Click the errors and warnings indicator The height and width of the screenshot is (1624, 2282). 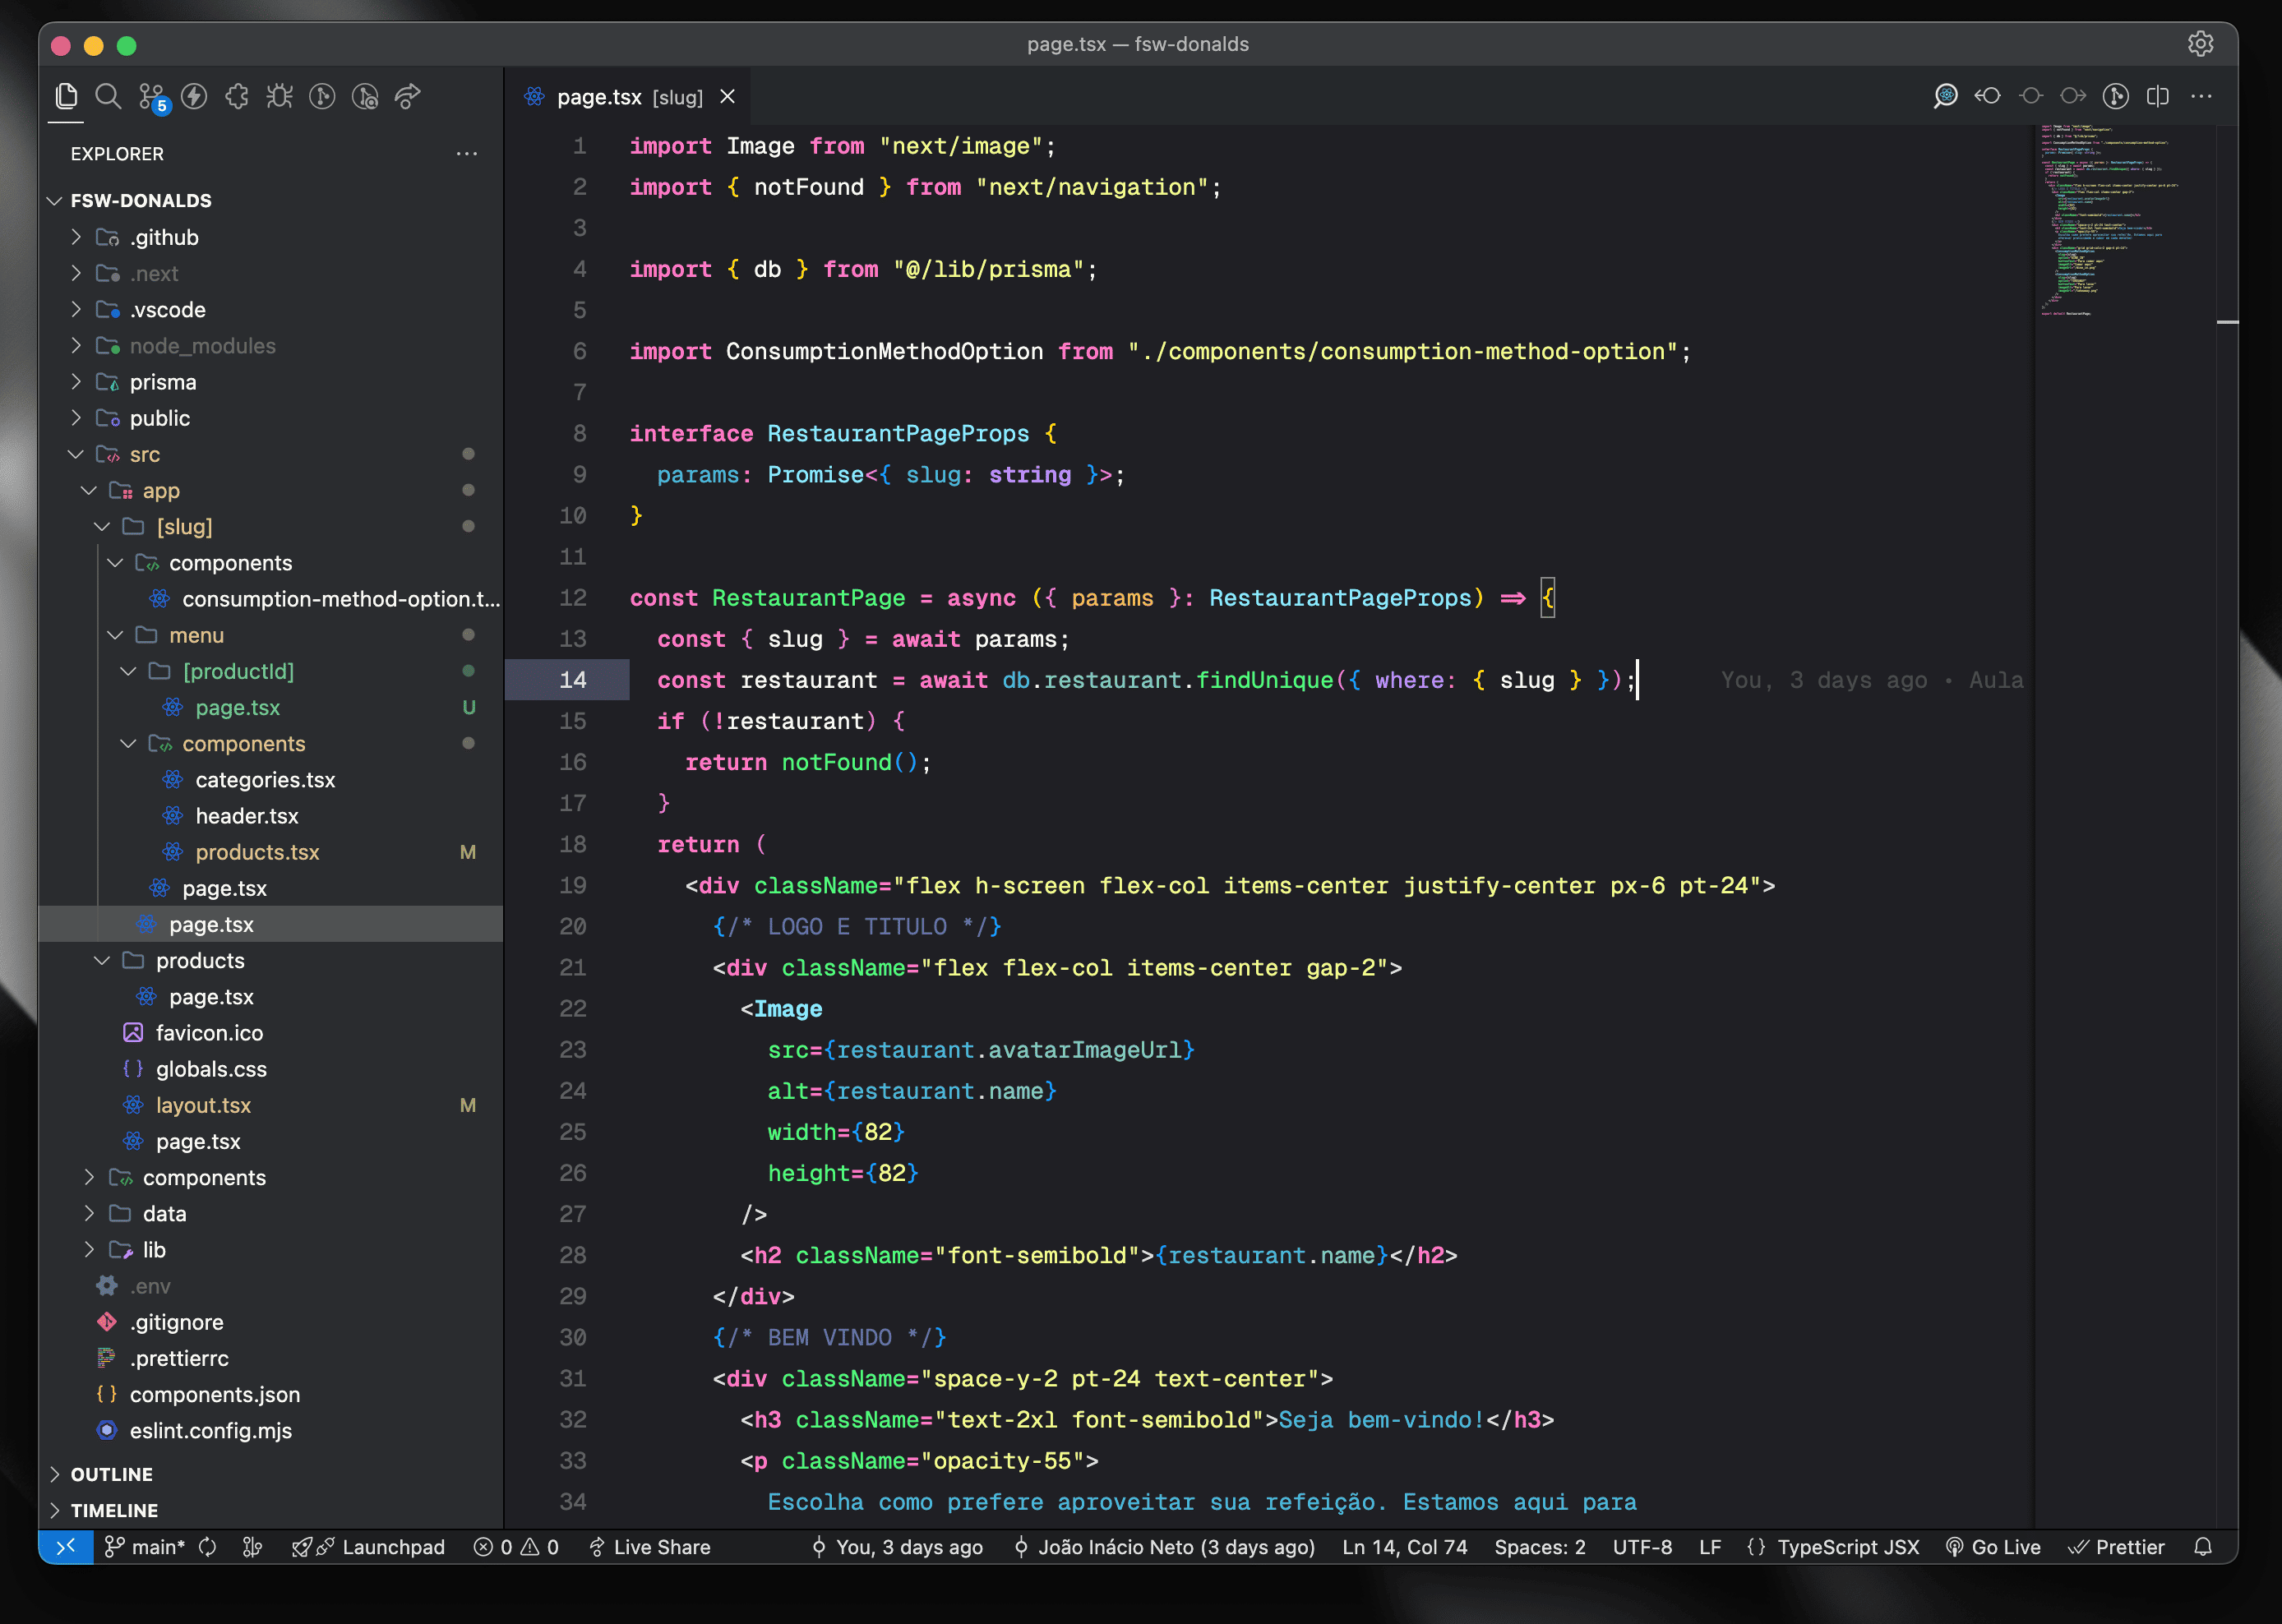click(516, 1547)
